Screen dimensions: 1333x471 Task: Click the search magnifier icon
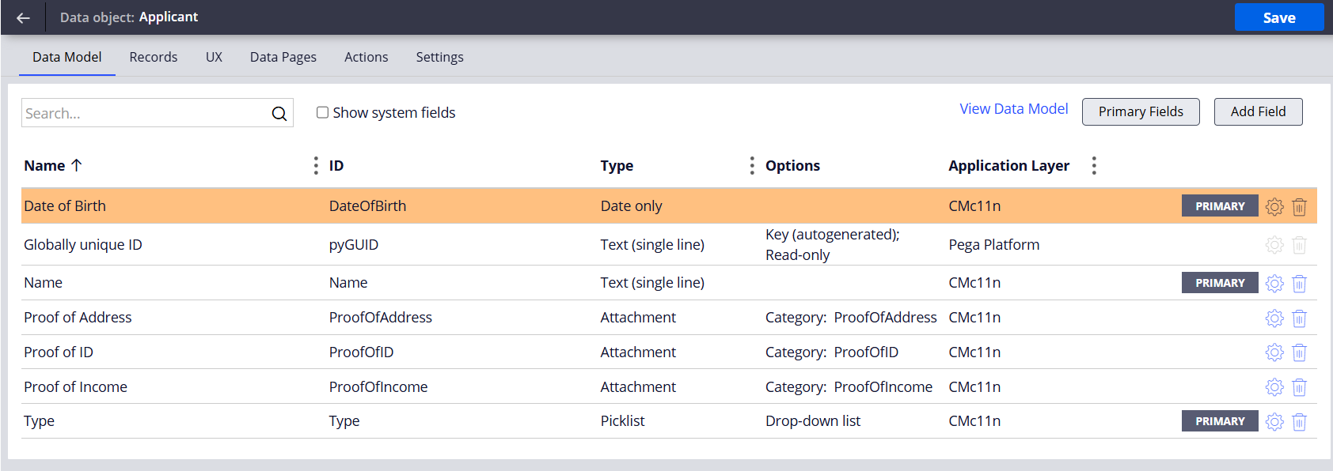pyautogui.click(x=279, y=114)
